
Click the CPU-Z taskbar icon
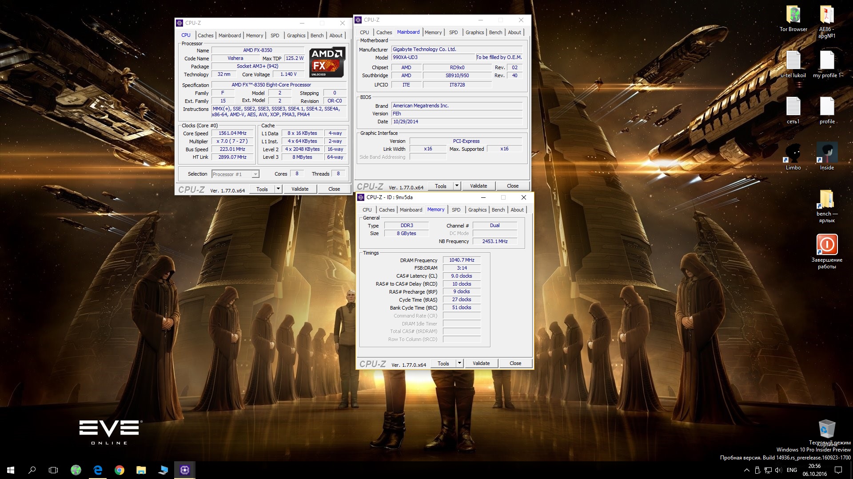tap(185, 470)
